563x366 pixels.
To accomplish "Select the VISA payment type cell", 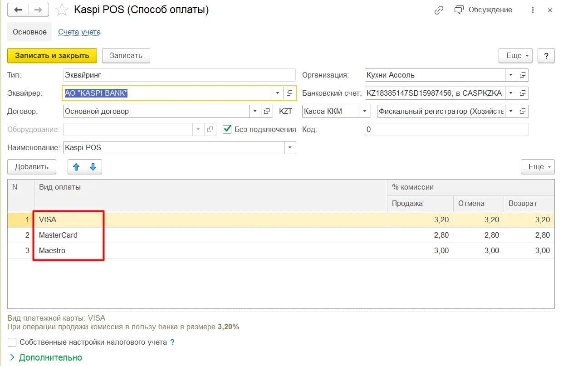I will pos(211,220).
